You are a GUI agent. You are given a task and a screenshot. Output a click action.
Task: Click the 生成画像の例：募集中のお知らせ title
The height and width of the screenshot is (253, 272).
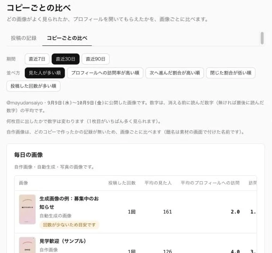click(x=69, y=203)
